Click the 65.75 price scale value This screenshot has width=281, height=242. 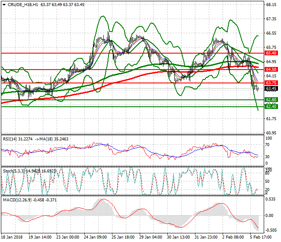pyautogui.click(x=271, y=48)
